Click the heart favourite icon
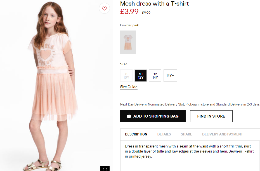The height and width of the screenshot is (171, 260). [104, 8]
